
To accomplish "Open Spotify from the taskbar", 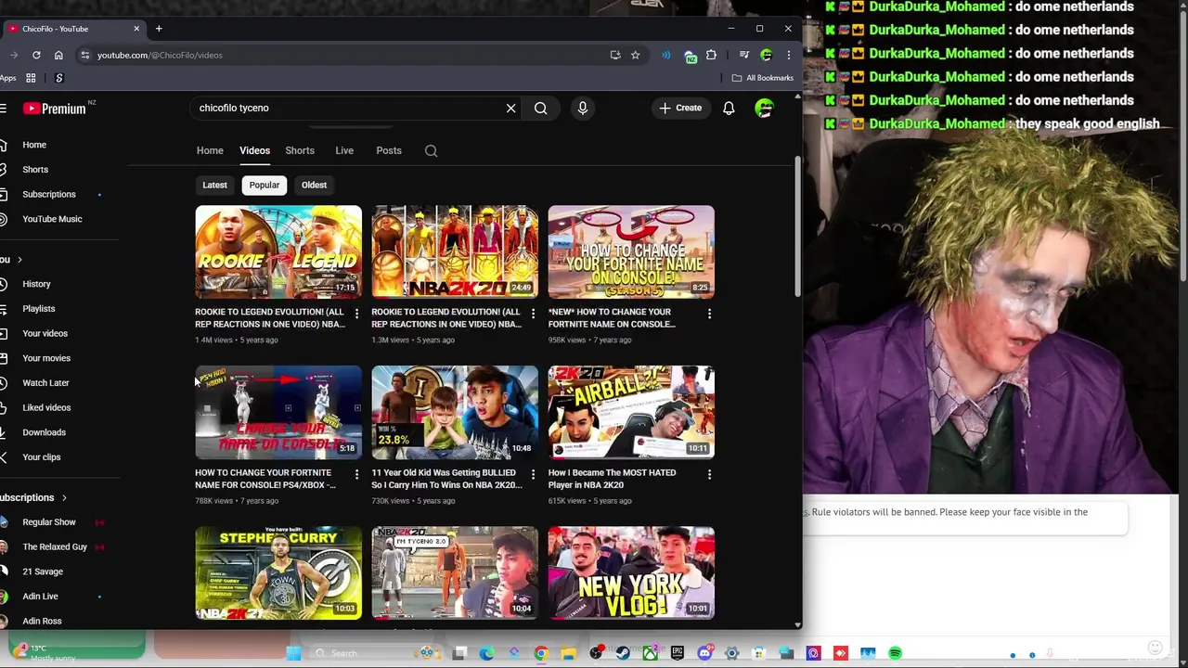I will tap(895, 653).
